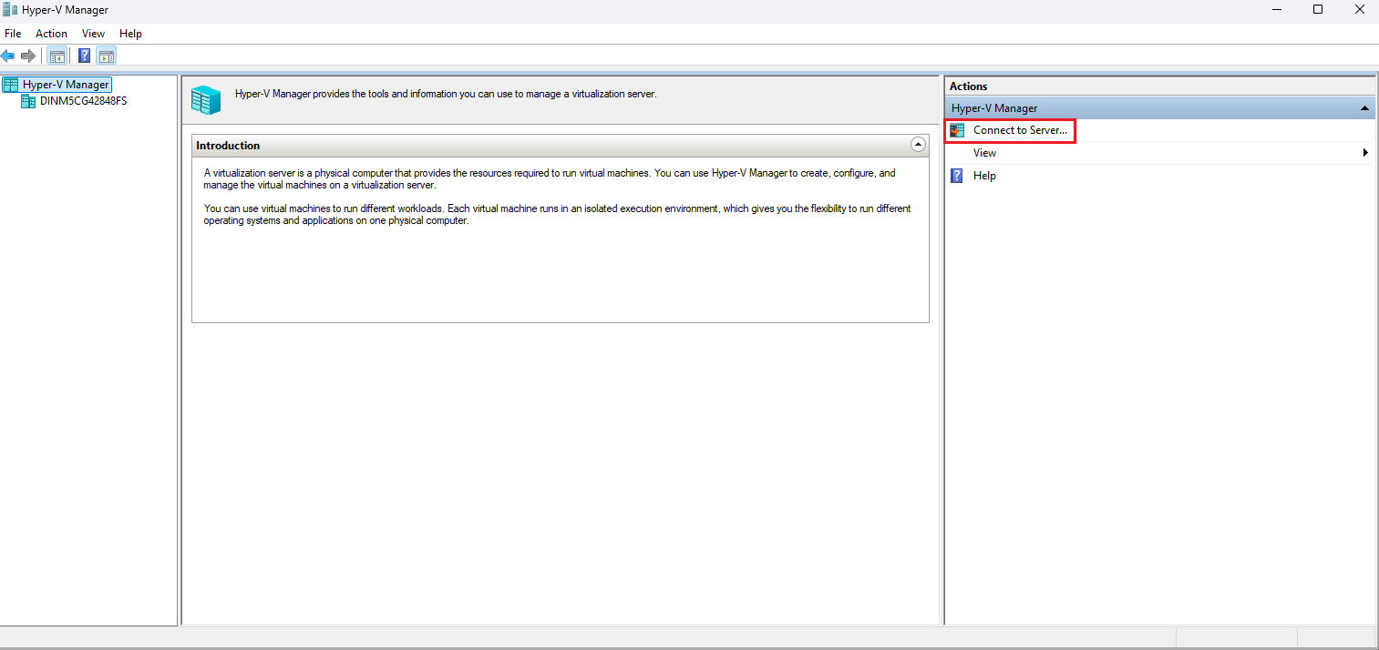Click the Hyper-V Manager root node icon in tree
1379x650 pixels.
tap(11, 85)
